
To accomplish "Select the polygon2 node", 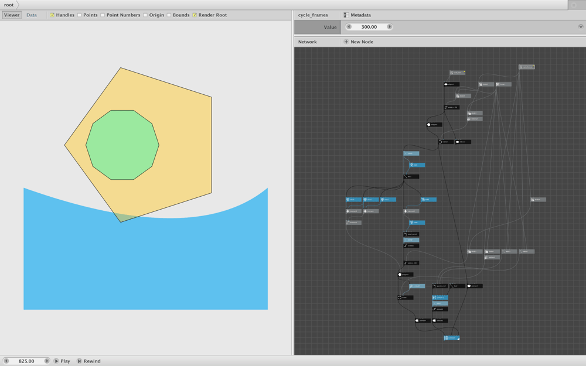I will point(406,275).
